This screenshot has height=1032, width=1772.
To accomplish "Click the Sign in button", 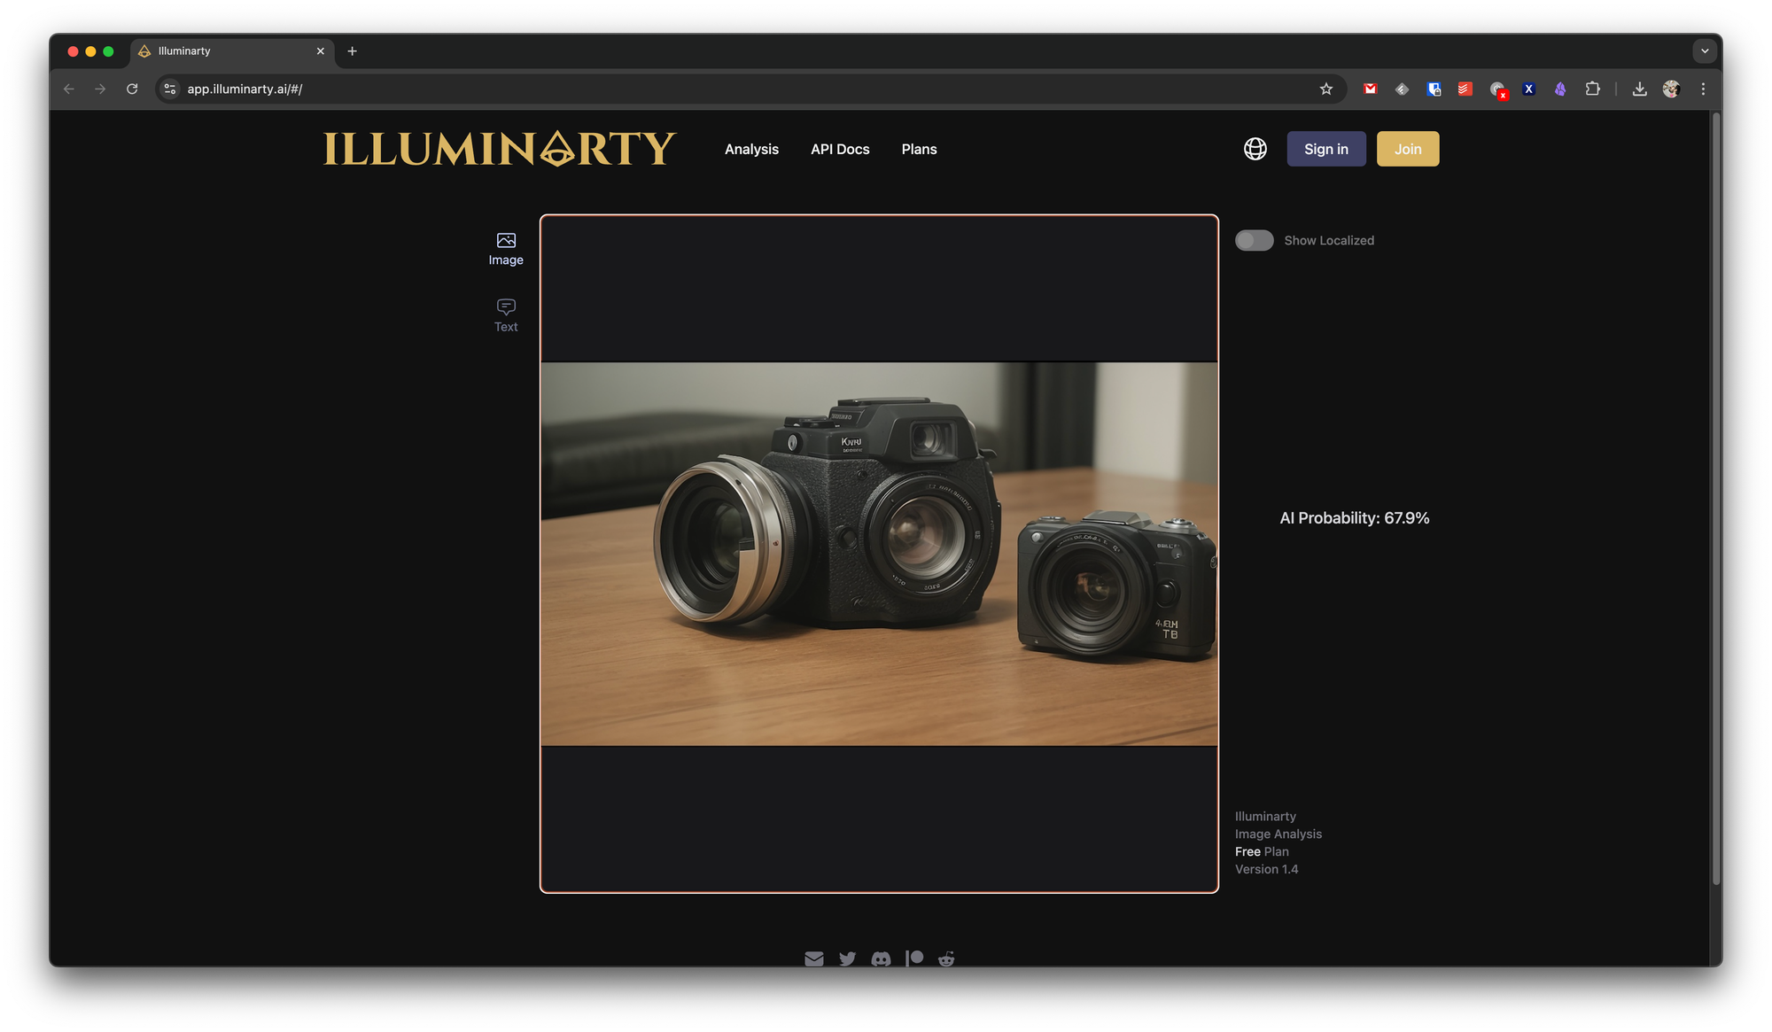I will pos(1325,149).
